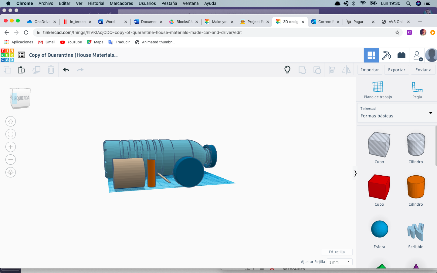437x273 pixels.
Task: Select the Regla ruler tool
Action: point(417,90)
